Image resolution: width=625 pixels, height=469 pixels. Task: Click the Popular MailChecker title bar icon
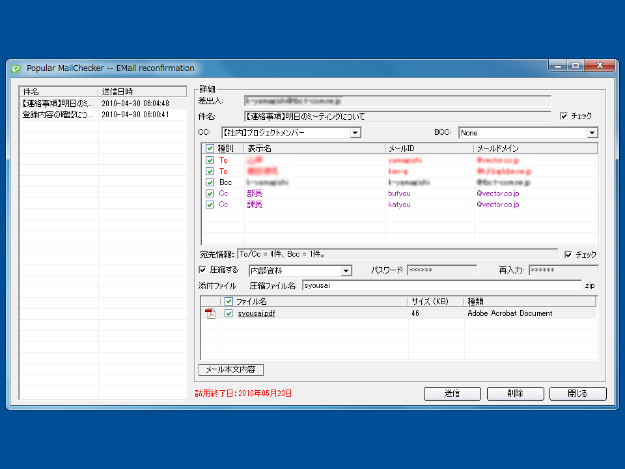pyautogui.click(x=16, y=68)
